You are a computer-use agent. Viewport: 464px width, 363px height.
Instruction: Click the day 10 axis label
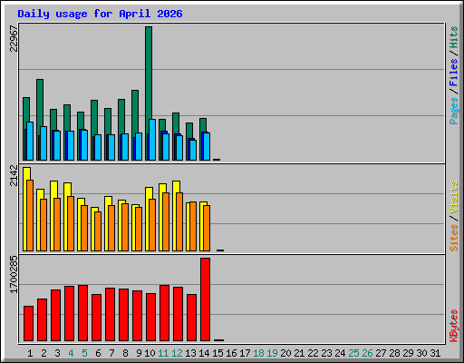coord(150,353)
